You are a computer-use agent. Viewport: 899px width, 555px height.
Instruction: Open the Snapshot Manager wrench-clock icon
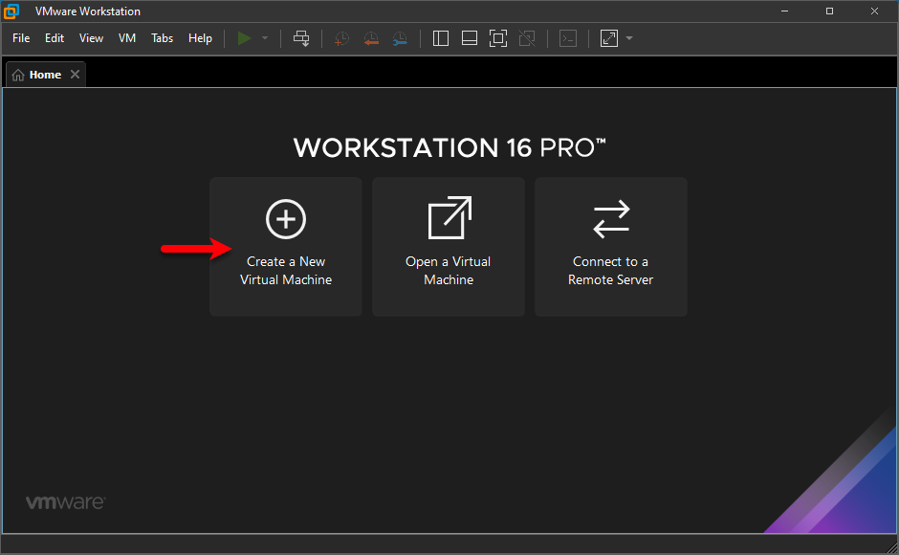coord(400,38)
